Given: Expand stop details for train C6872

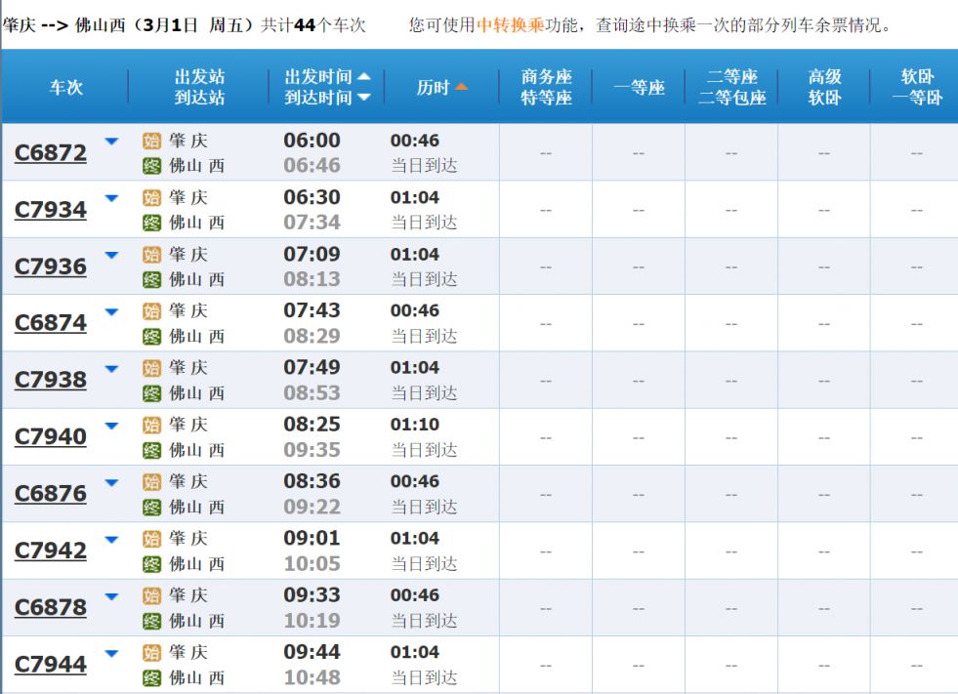Looking at the screenshot, I should click(111, 142).
